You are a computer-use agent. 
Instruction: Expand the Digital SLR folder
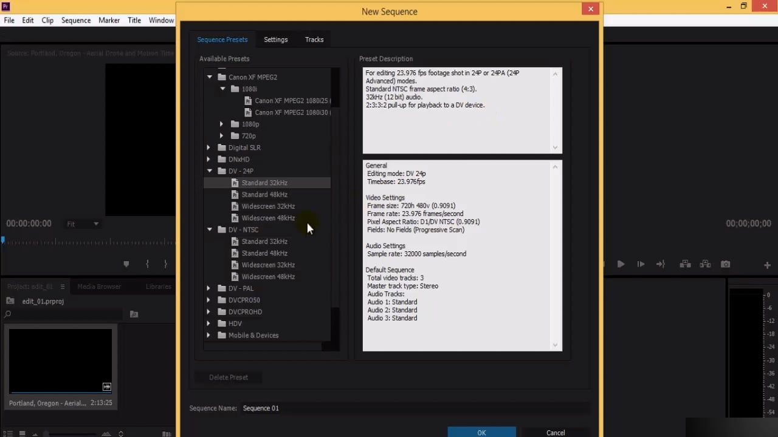pos(208,147)
